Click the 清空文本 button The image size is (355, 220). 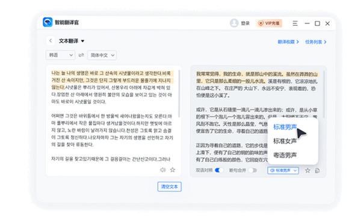(x=169, y=186)
